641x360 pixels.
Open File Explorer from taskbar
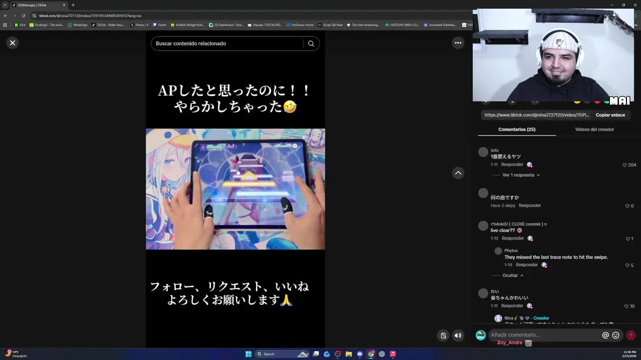point(349,354)
